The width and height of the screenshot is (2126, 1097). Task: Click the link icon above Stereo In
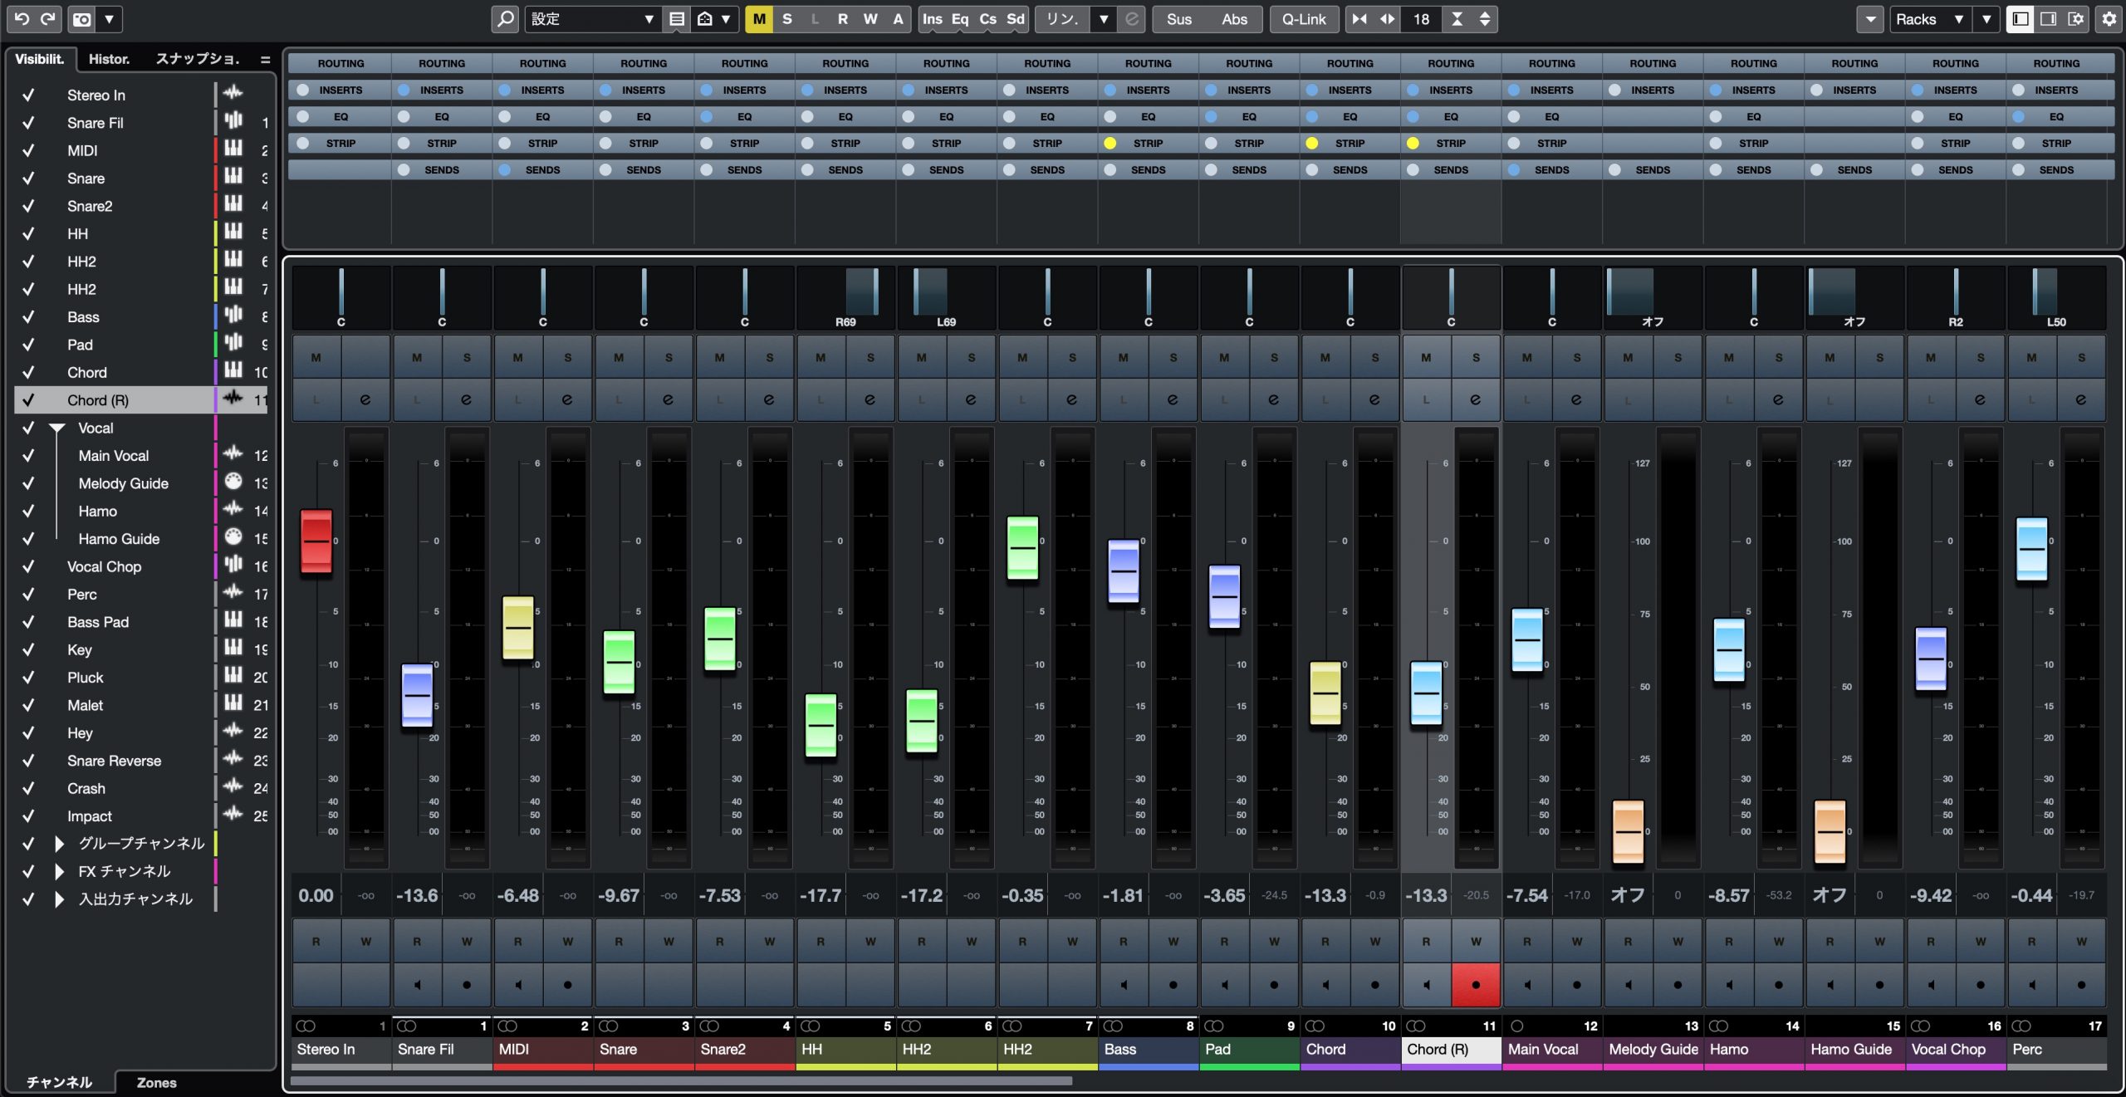[306, 1026]
